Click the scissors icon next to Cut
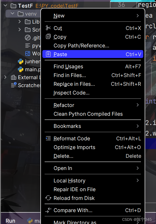The image size is (156, 224). point(49,28)
